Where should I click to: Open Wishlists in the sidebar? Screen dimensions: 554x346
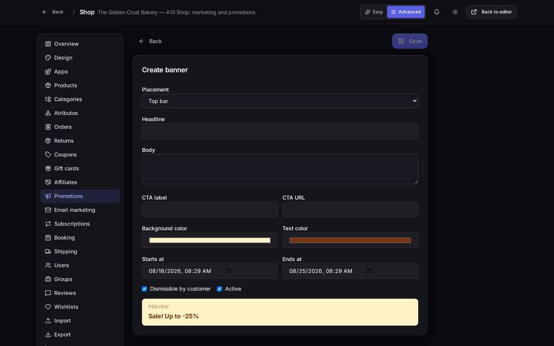point(80,307)
